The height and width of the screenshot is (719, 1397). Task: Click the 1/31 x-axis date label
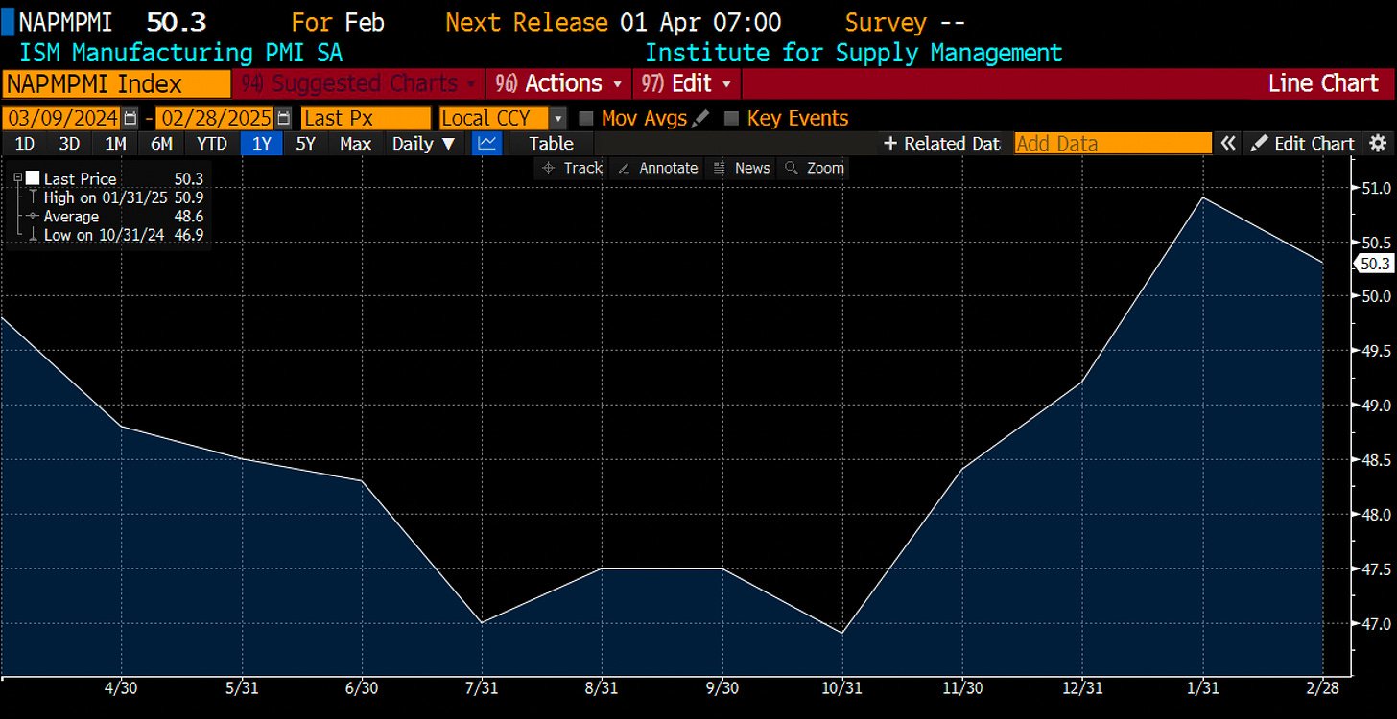pyautogui.click(x=1202, y=688)
